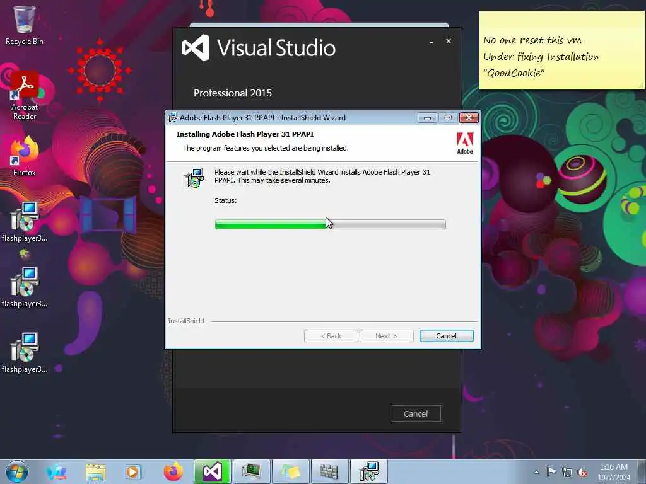This screenshot has height=484, width=646.
Task: Click the disabled Next > button
Action: tap(387, 336)
